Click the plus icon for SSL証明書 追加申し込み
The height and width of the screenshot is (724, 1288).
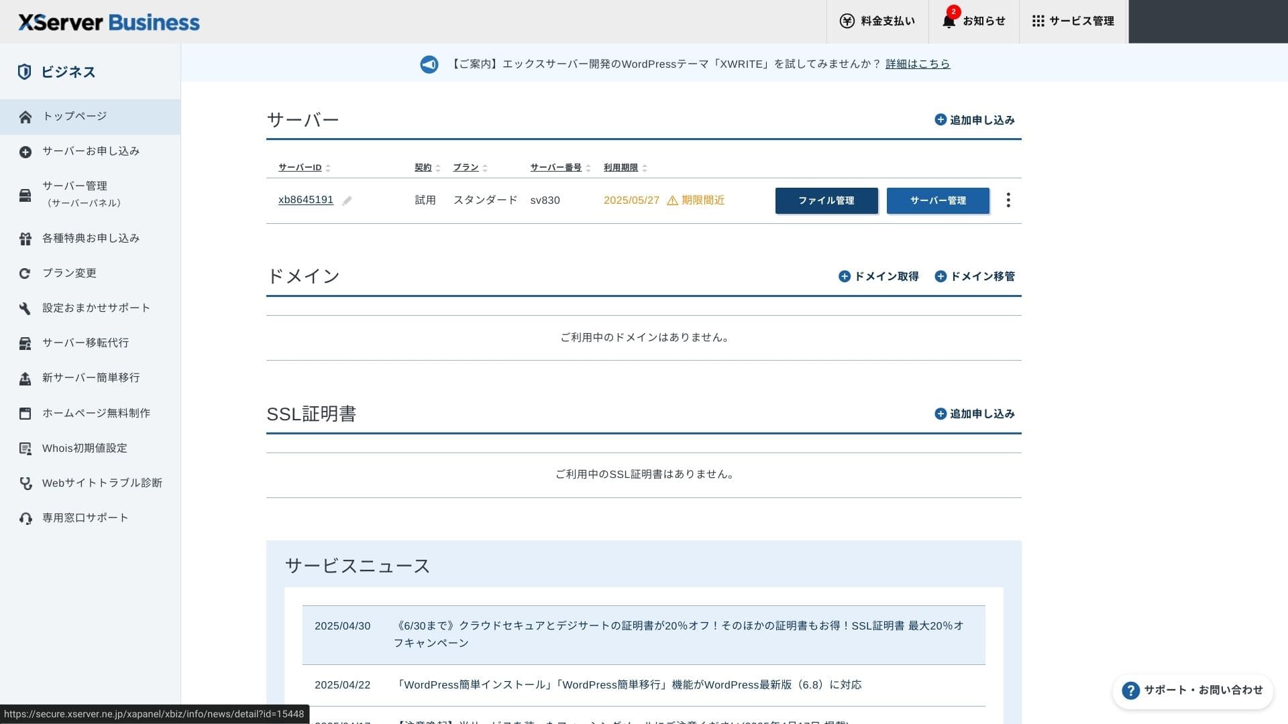[941, 414]
